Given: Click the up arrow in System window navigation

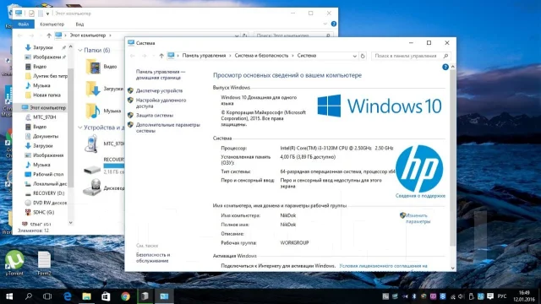Looking at the screenshot, I should click(x=161, y=56).
